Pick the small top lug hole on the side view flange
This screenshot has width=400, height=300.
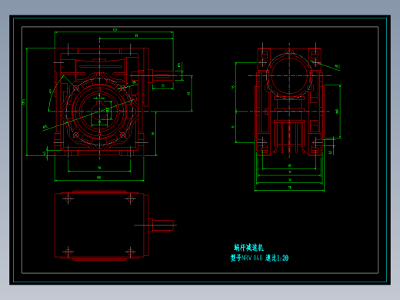289,53
